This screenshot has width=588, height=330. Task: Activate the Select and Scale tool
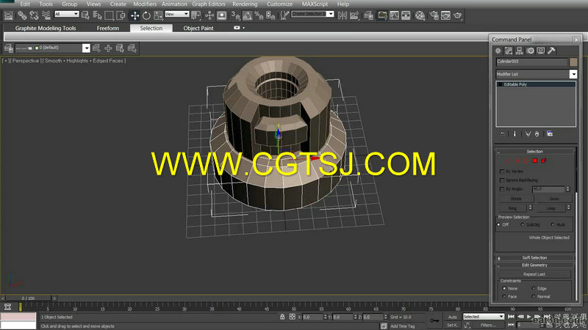coord(158,15)
